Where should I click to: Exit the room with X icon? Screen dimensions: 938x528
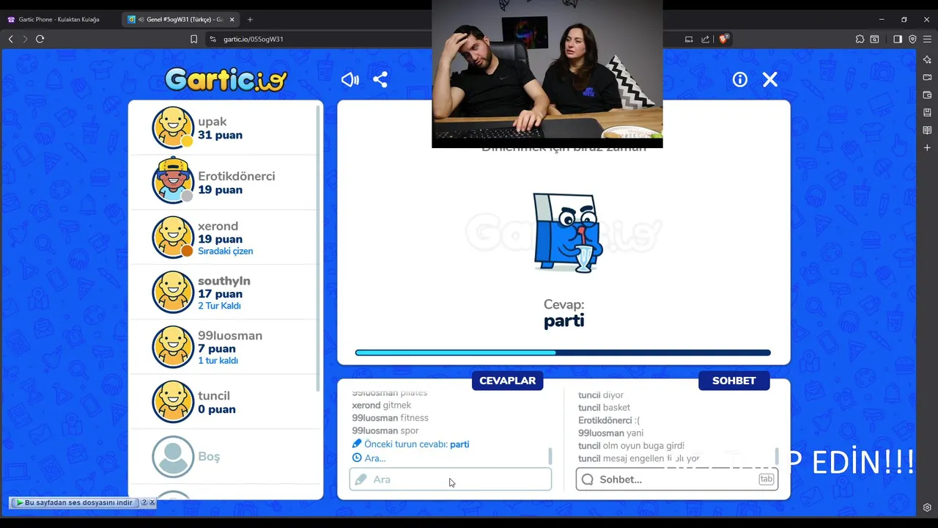click(770, 79)
